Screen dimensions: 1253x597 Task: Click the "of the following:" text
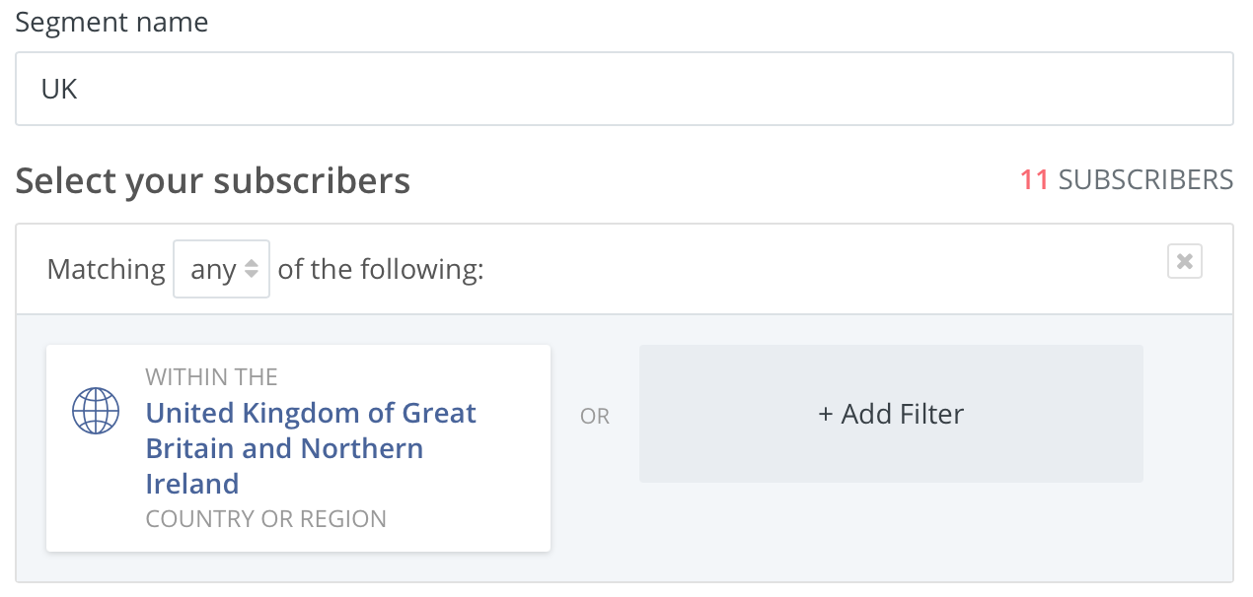(x=381, y=269)
